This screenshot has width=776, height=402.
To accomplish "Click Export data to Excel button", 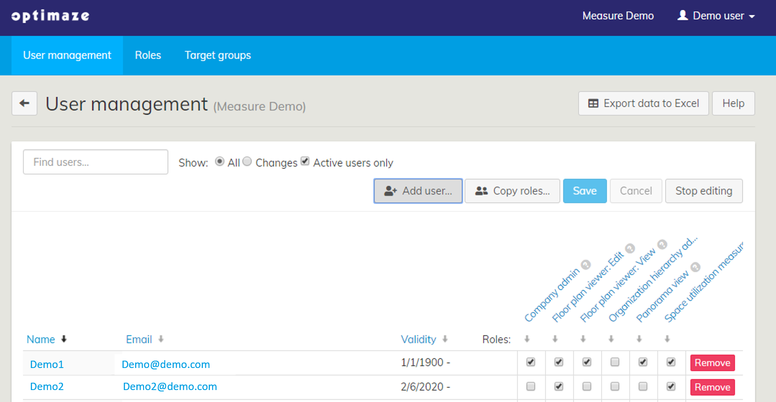I will [643, 103].
